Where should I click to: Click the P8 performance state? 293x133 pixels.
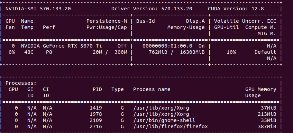(x=49, y=52)
